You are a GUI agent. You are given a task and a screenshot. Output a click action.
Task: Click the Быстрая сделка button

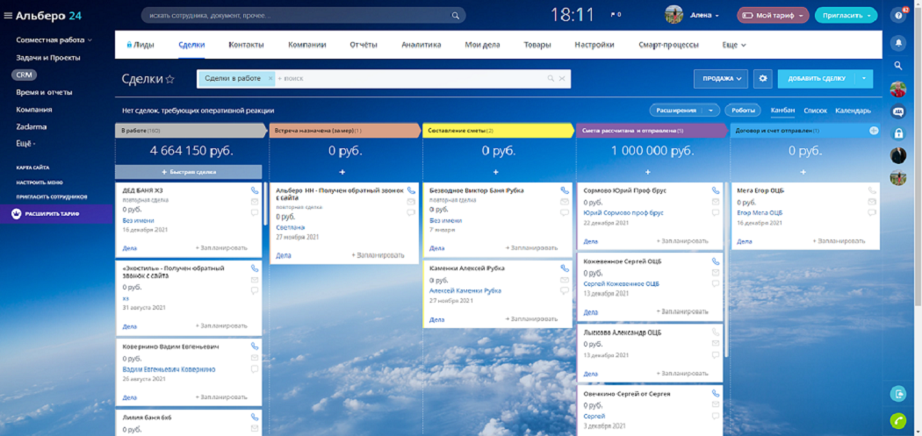[188, 172]
